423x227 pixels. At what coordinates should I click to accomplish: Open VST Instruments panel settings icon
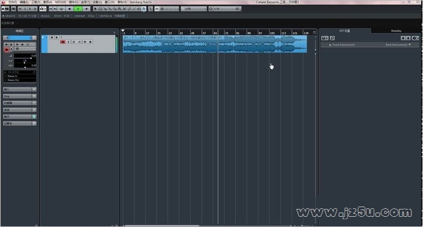(x=415, y=38)
